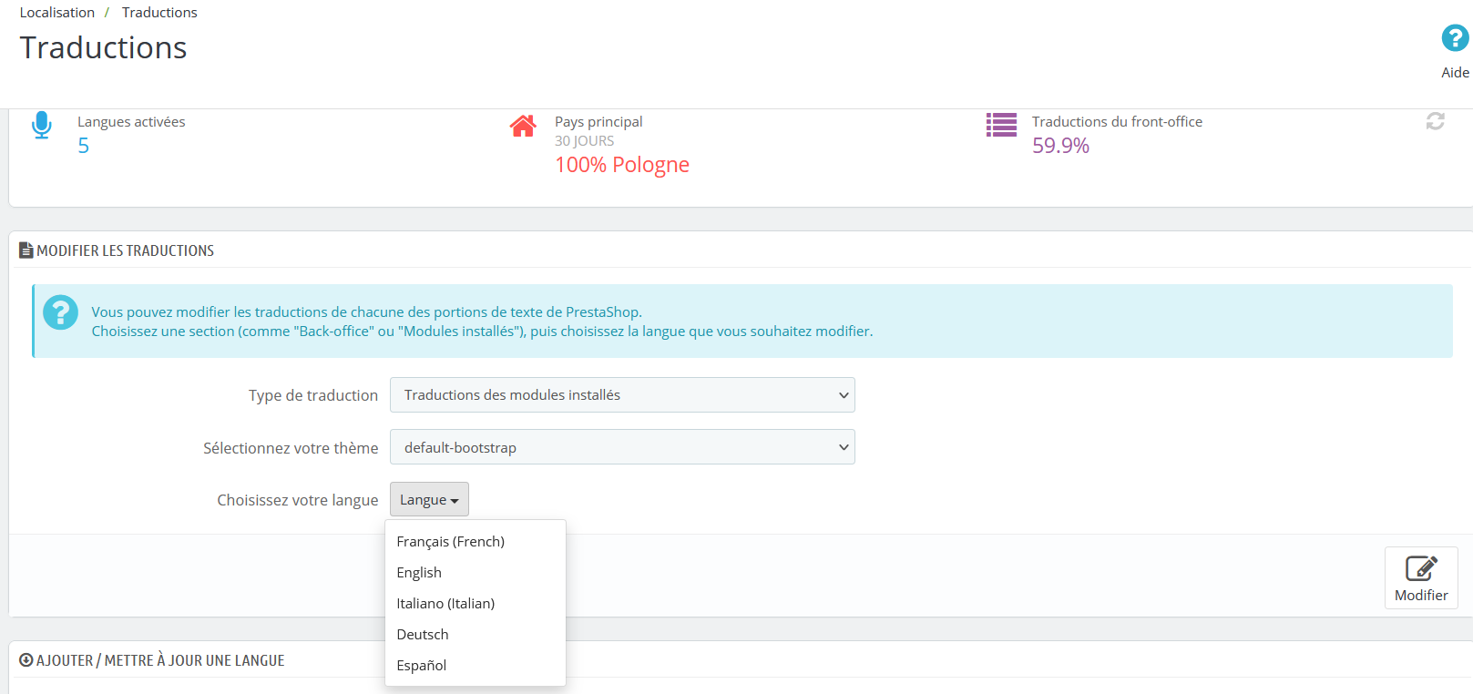The image size is (1473, 694).
Task: Choose Español from the language menu
Action: pyautogui.click(x=422, y=666)
